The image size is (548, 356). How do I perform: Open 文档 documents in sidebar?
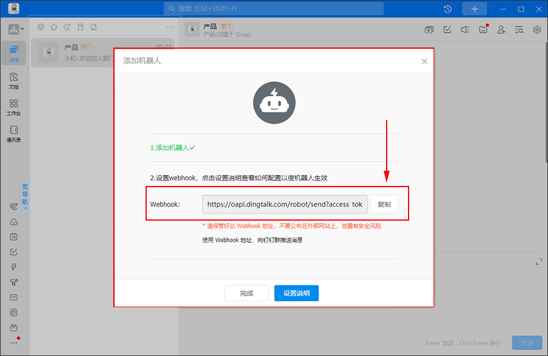13,81
